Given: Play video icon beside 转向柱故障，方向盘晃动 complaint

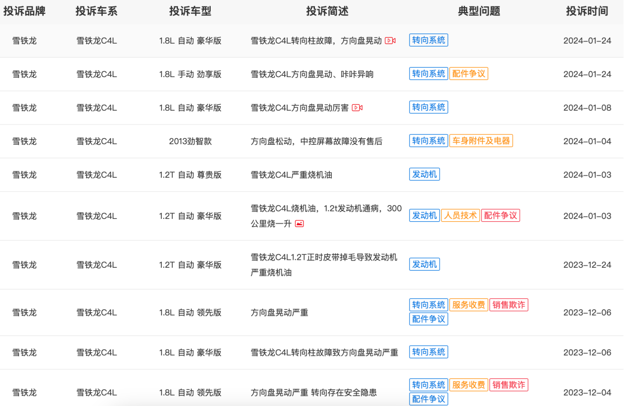Looking at the screenshot, I should [x=390, y=41].
